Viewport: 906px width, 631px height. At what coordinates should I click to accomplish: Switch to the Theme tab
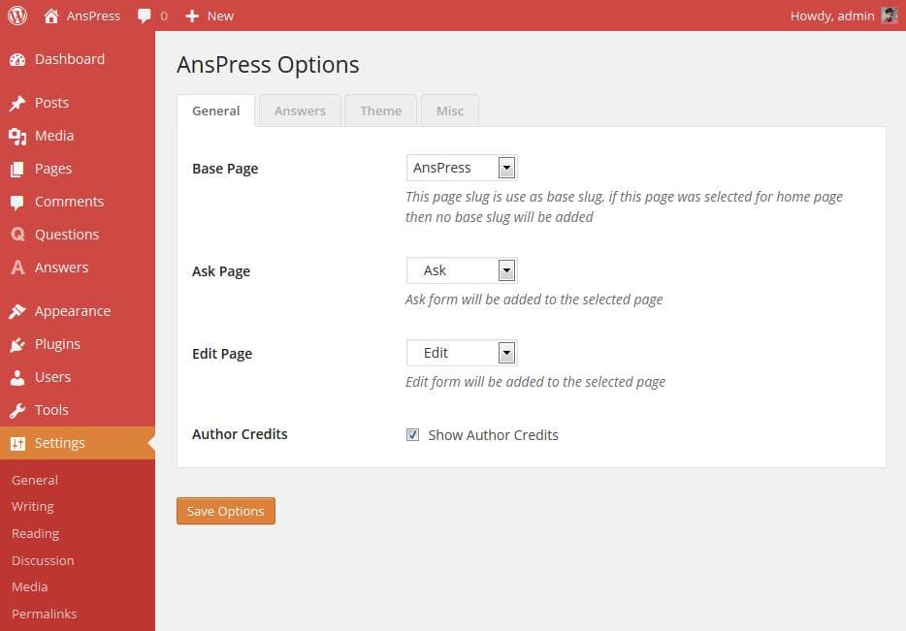click(380, 110)
